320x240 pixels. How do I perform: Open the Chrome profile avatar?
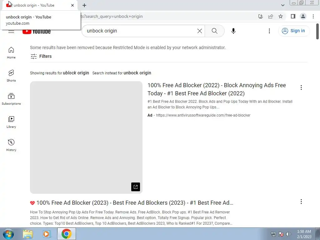click(x=303, y=16)
